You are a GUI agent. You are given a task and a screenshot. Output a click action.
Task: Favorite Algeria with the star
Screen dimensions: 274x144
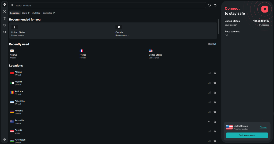[215, 83]
